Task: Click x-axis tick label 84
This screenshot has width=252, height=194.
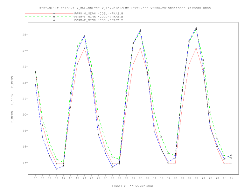Action: tap(231, 178)
